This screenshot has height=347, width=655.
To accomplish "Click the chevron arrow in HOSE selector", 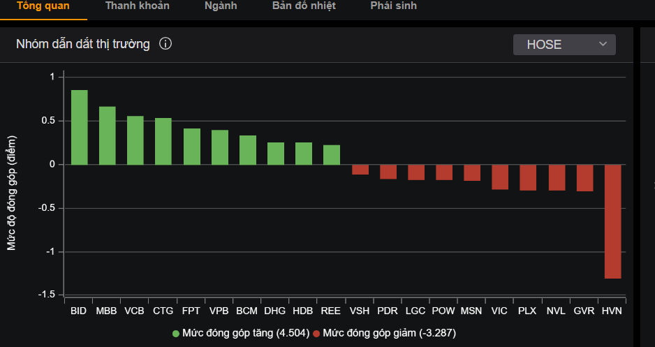I will coord(603,45).
